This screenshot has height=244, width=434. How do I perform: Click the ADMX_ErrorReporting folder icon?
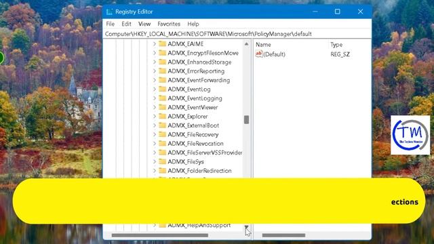click(x=163, y=70)
